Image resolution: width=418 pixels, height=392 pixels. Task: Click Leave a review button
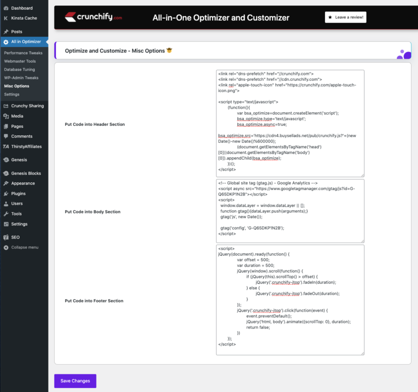[345, 17]
